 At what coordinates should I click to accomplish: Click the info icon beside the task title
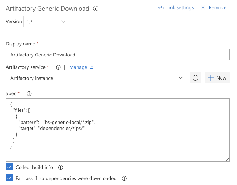point(95,9)
